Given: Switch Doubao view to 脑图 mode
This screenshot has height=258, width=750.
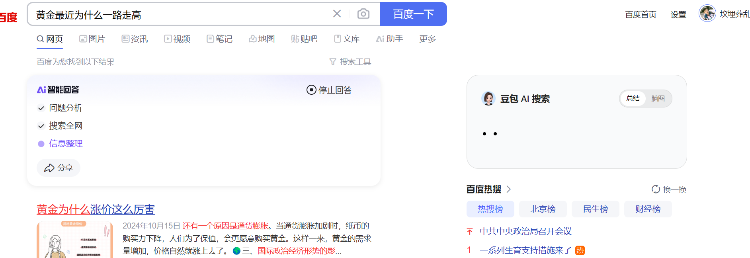Looking at the screenshot, I should (x=658, y=98).
